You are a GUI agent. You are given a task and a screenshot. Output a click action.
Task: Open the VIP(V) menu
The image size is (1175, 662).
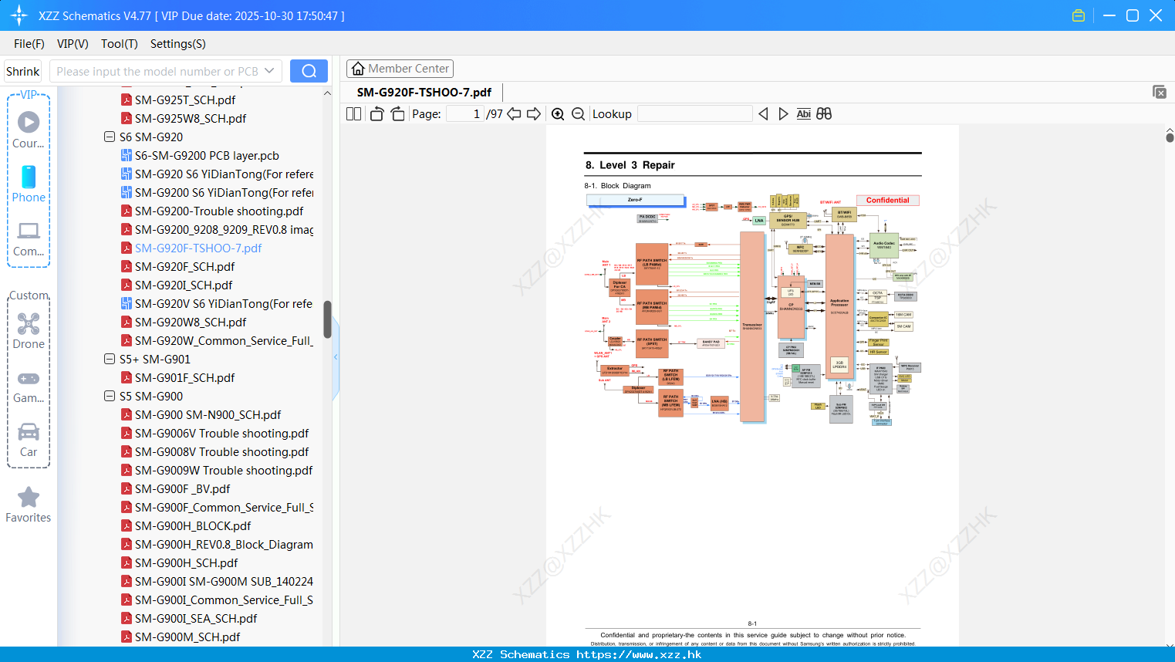click(x=73, y=44)
